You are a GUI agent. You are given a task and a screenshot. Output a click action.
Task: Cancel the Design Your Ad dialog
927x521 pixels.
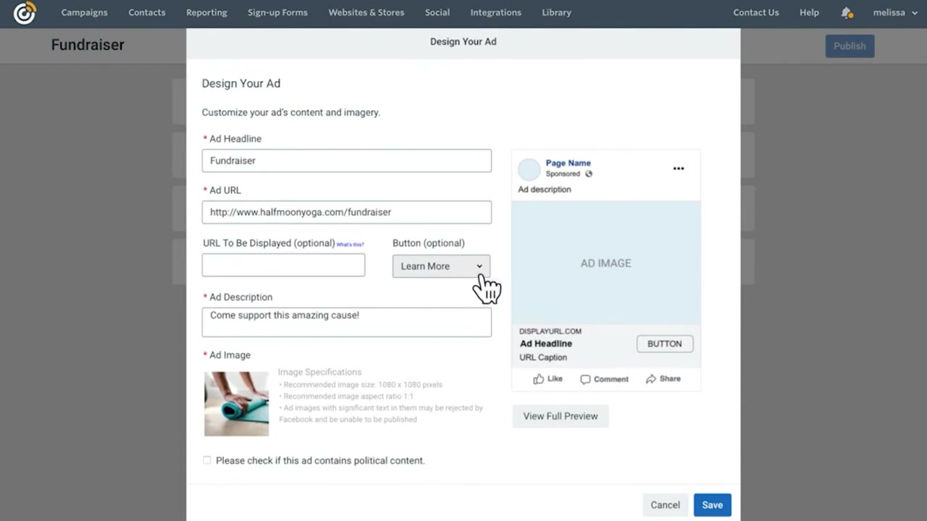coord(665,505)
